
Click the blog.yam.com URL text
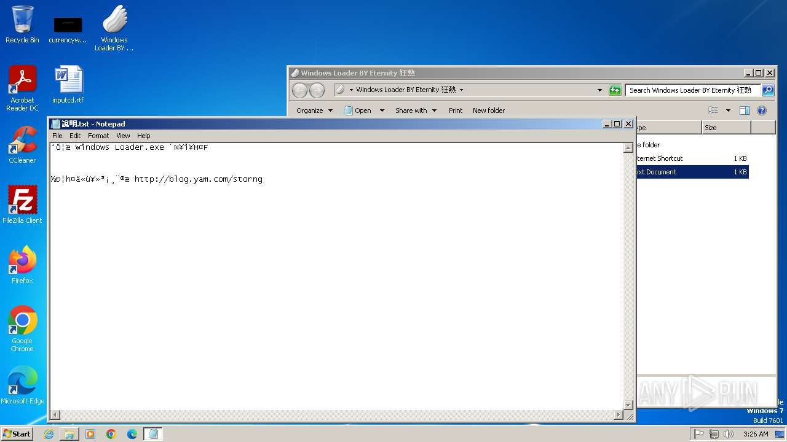[x=198, y=179]
